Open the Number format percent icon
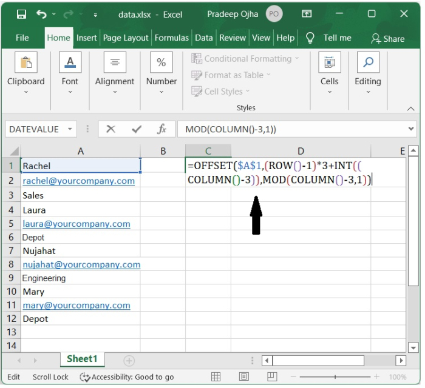Screen dimensions: 425x388 161,62
